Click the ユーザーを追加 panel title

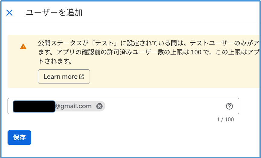click(54, 13)
